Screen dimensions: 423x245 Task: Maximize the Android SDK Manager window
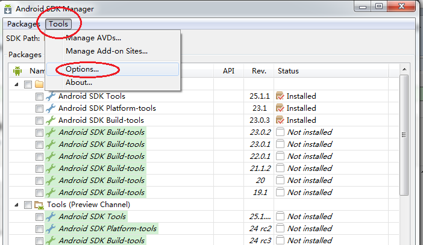pyautogui.click(x=379, y=6)
